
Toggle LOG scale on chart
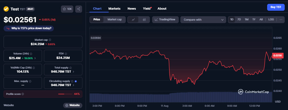pos(271,20)
